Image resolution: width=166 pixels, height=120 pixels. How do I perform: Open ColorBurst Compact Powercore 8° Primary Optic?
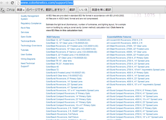68,93
